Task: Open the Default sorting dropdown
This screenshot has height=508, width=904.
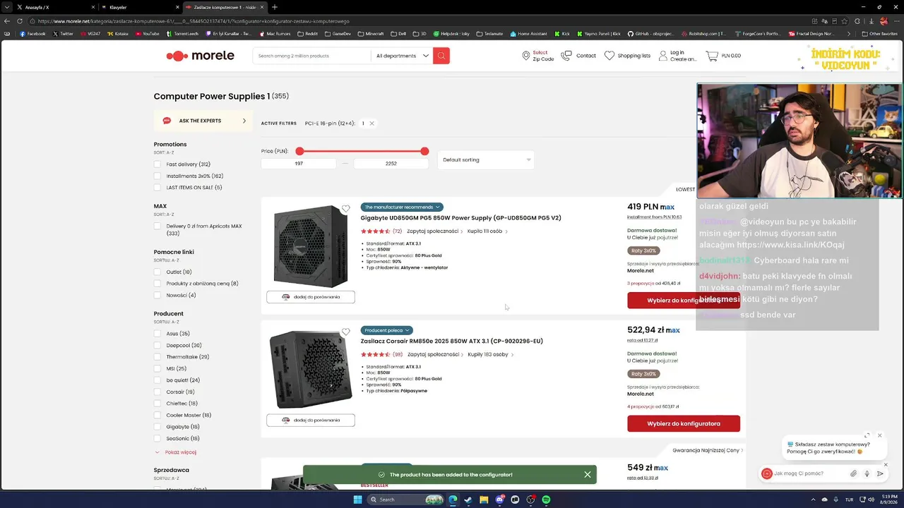Action: pos(486,159)
